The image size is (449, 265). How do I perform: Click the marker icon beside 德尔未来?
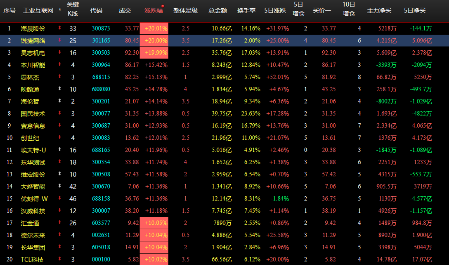tap(60, 235)
